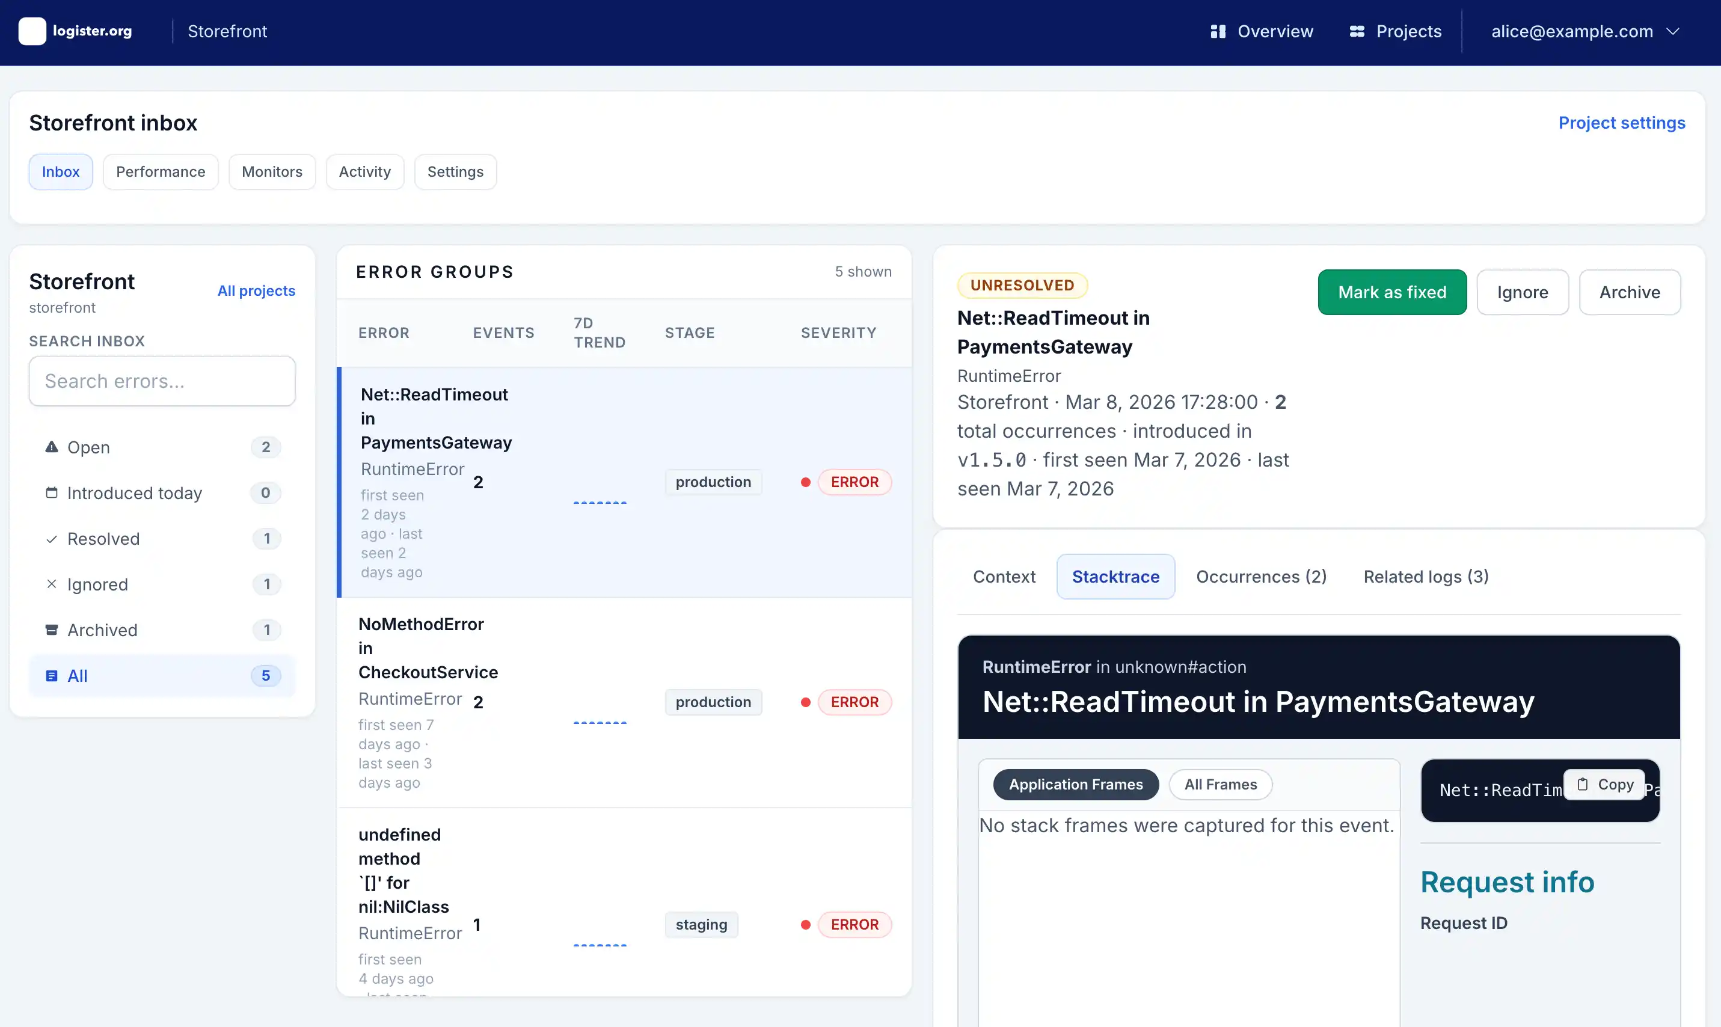Image resolution: width=1721 pixels, height=1027 pixels.
Task: Click the Mark as fixed button
Action: coord(1391,292)
